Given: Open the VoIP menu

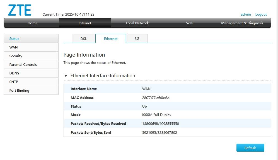Looking at the screenshot, I should 190,23.
